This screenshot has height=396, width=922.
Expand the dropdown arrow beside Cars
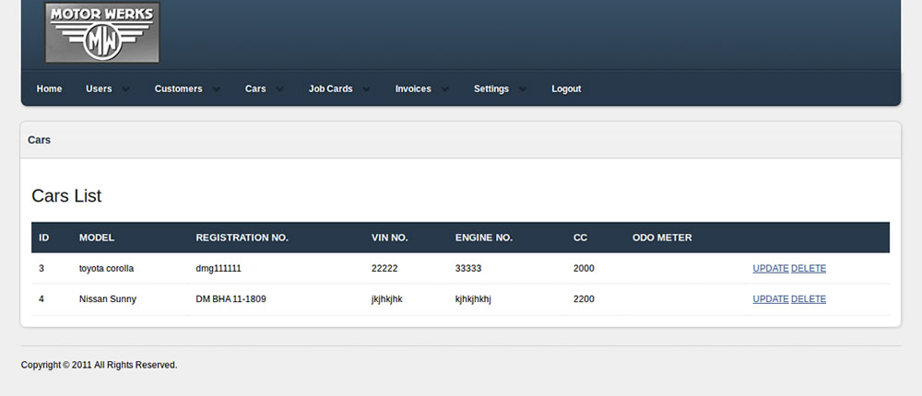coord(280,90)
